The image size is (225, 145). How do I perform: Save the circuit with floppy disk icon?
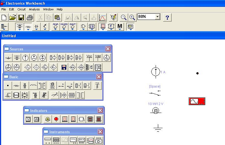(x=21, y=18)
